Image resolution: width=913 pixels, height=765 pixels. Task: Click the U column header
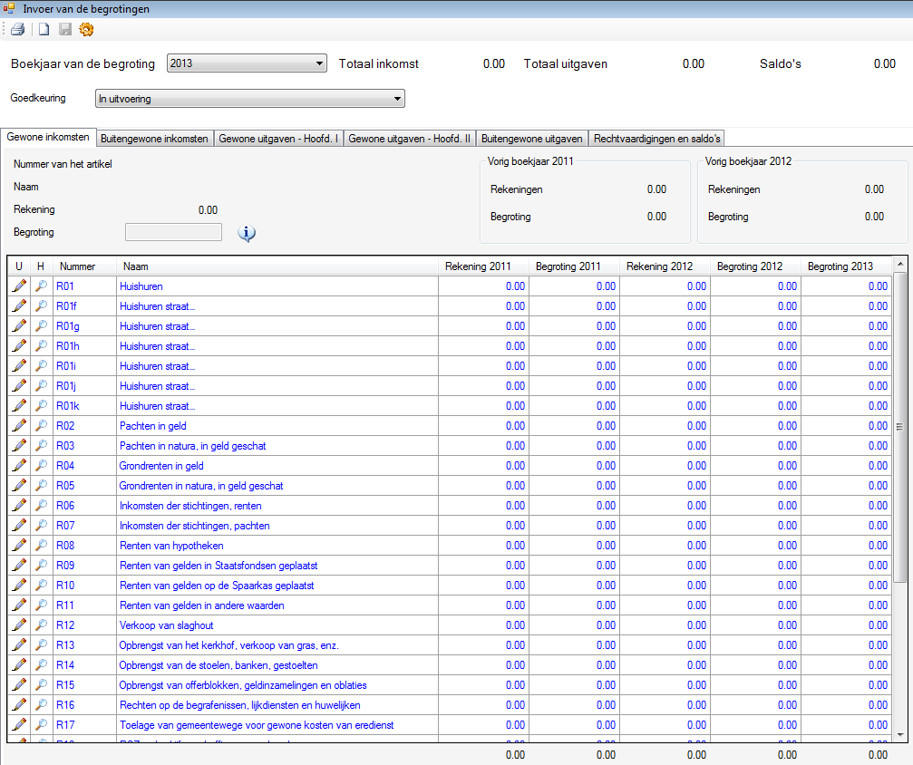19,266
